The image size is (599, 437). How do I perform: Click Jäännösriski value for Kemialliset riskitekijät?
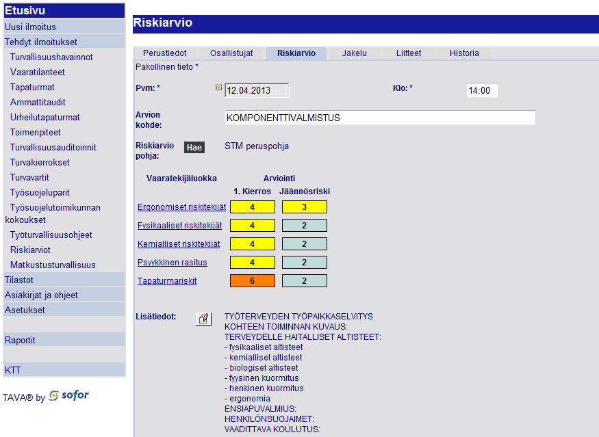(305, 244)
